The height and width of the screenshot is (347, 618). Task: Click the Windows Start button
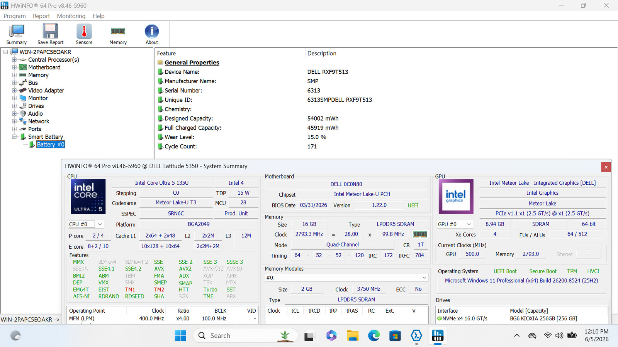click(180, 336)
